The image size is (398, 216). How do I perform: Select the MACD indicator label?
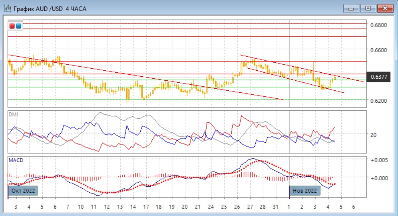16,160
